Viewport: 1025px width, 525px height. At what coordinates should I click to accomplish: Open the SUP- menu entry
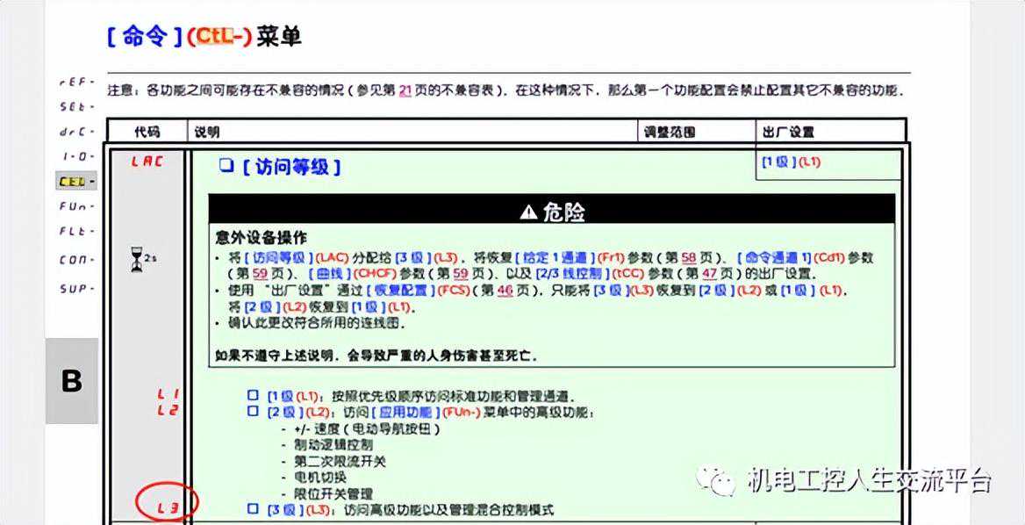point(75,288)
